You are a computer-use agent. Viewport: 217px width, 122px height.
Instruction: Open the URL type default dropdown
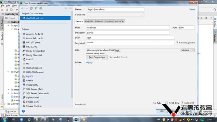tap(188, 50)
